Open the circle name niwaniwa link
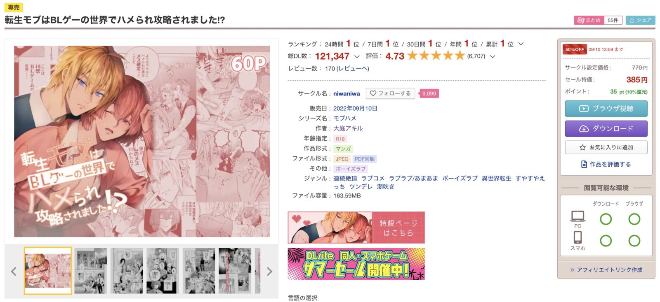Viewport: 660px width, 302px height. pyautogui.click(x=346, y=94)
